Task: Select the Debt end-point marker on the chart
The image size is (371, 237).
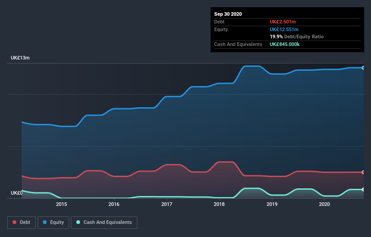Action: 363,173
